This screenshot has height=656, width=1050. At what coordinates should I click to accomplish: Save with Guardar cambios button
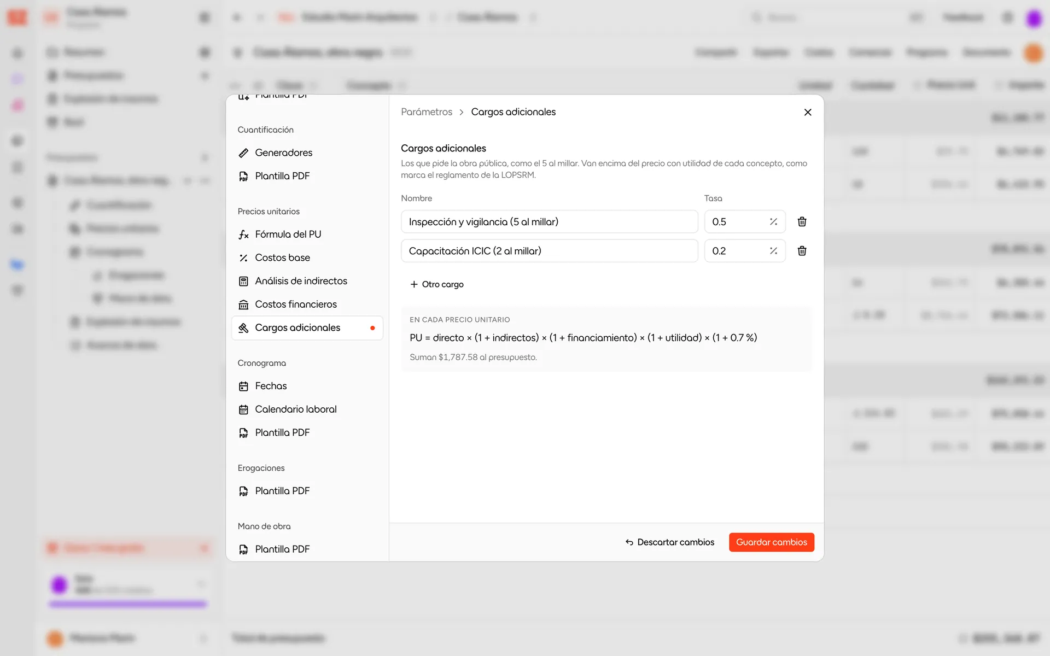(771, 542)
